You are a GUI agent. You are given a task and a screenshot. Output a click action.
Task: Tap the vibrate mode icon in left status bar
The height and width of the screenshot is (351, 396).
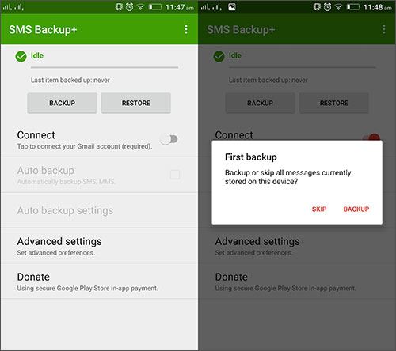[x=119, y=7]
